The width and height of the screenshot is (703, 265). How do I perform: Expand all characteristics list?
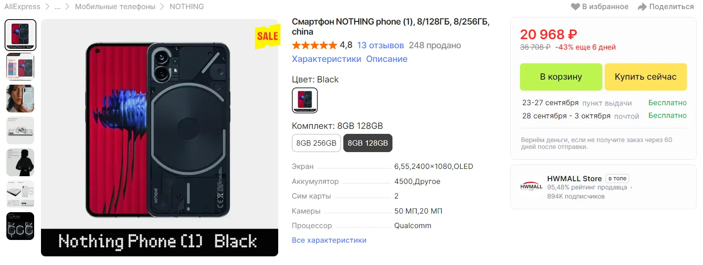click(329, 240)
